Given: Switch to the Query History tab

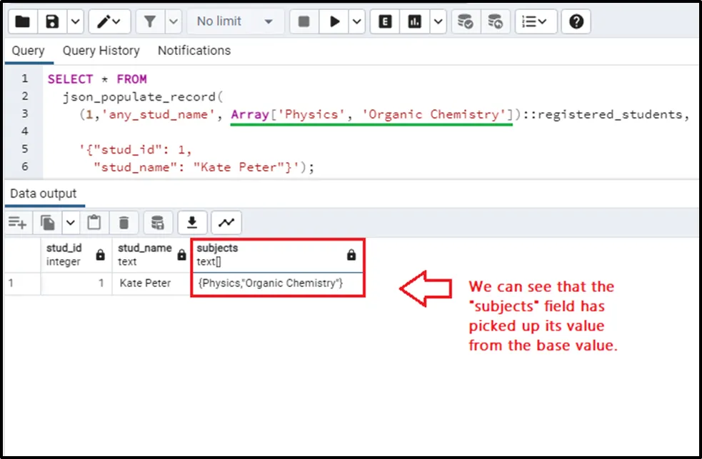Looking at the screenshot, I should coord(101,51).
